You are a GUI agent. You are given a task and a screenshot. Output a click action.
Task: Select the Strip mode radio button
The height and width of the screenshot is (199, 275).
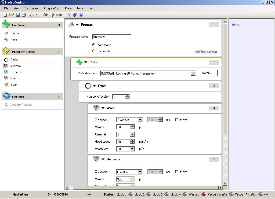pos(94,51)
